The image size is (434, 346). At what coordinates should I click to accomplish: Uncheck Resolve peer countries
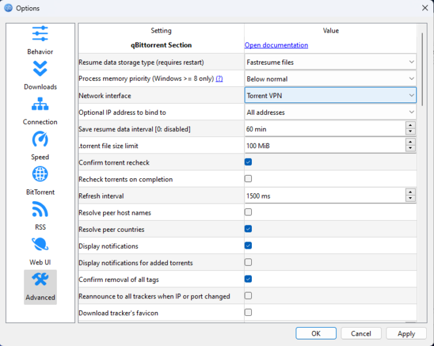(x=248, y=229)
